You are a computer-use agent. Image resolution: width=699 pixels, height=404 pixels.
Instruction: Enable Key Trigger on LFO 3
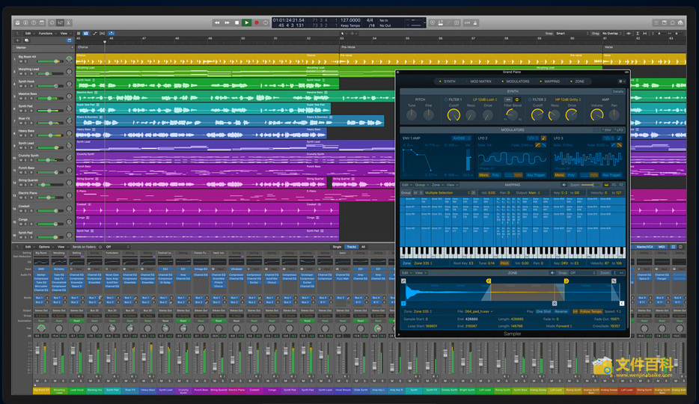pos(611,175)
